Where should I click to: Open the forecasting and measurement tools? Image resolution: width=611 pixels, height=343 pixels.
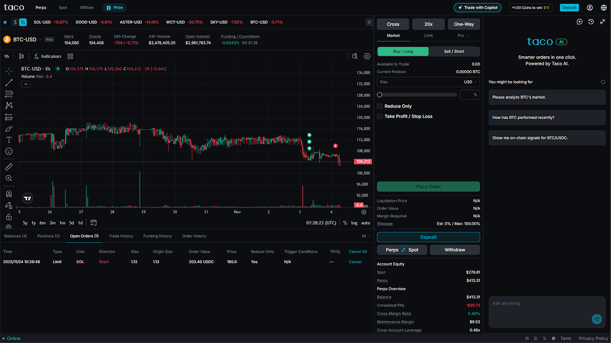coord(9,117)
